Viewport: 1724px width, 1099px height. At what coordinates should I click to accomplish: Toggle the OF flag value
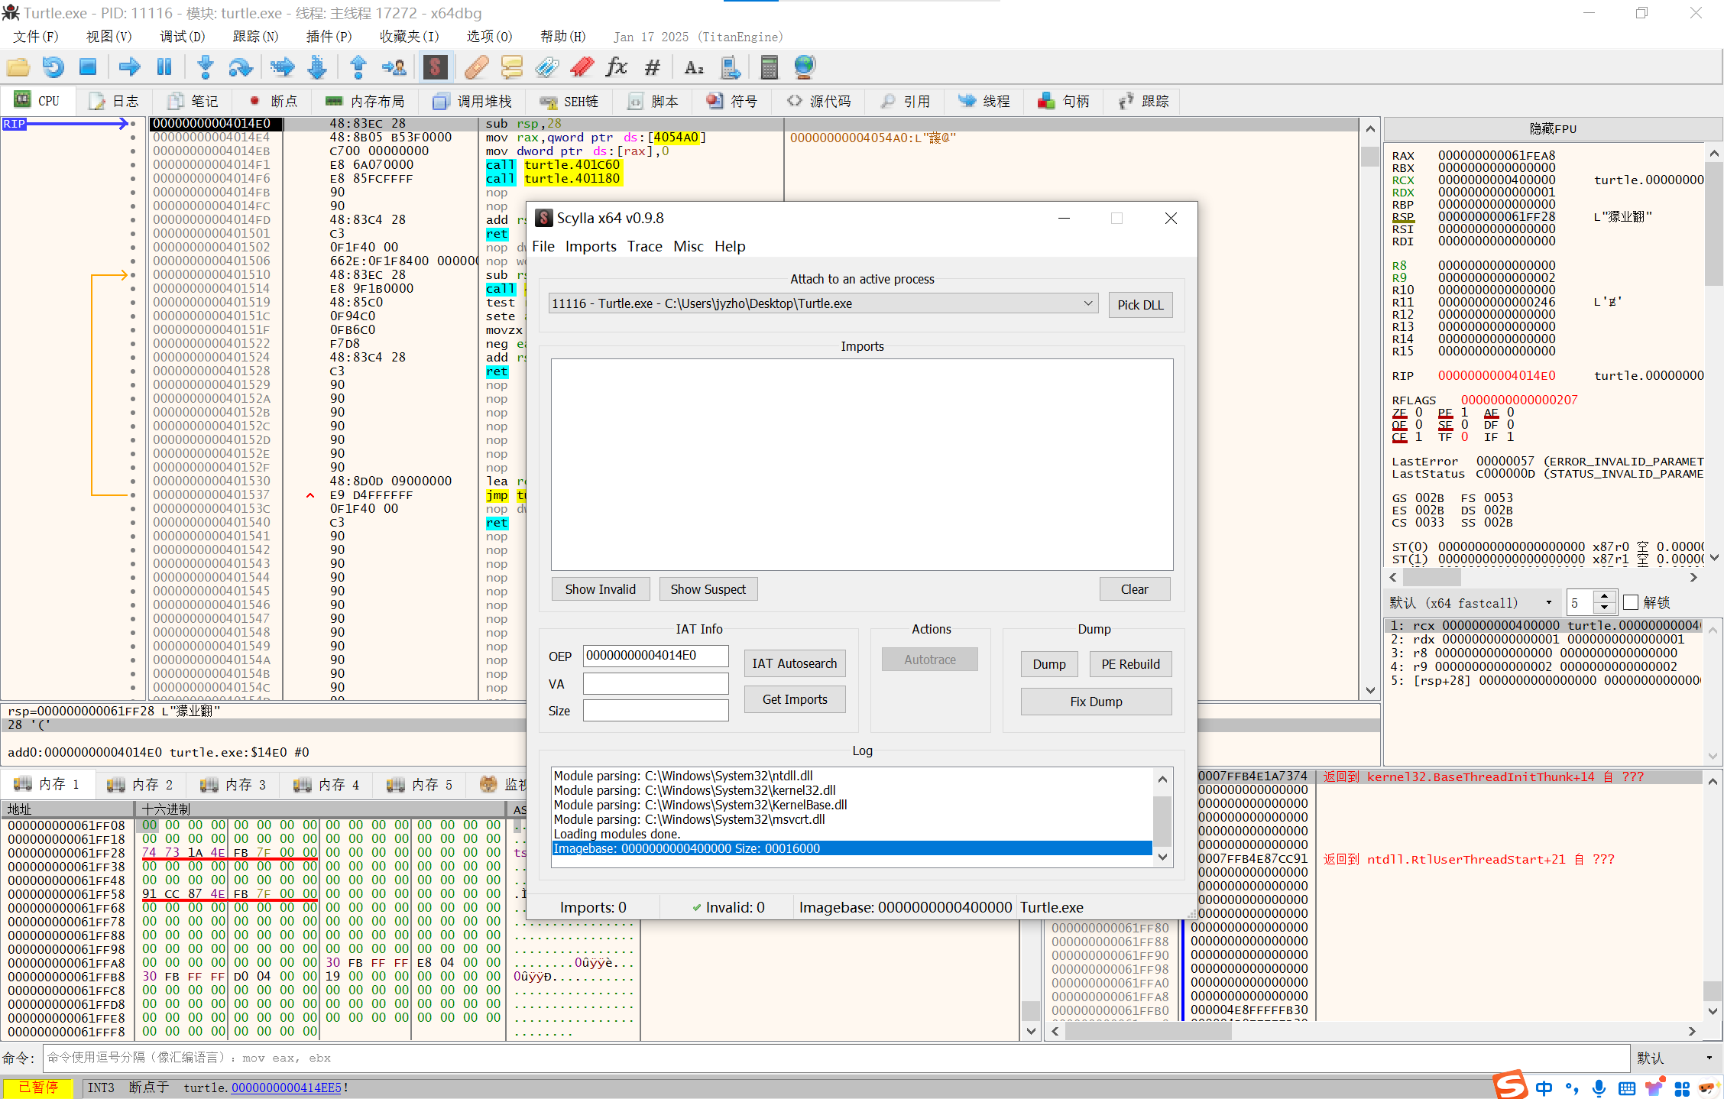click(1419, 425)
